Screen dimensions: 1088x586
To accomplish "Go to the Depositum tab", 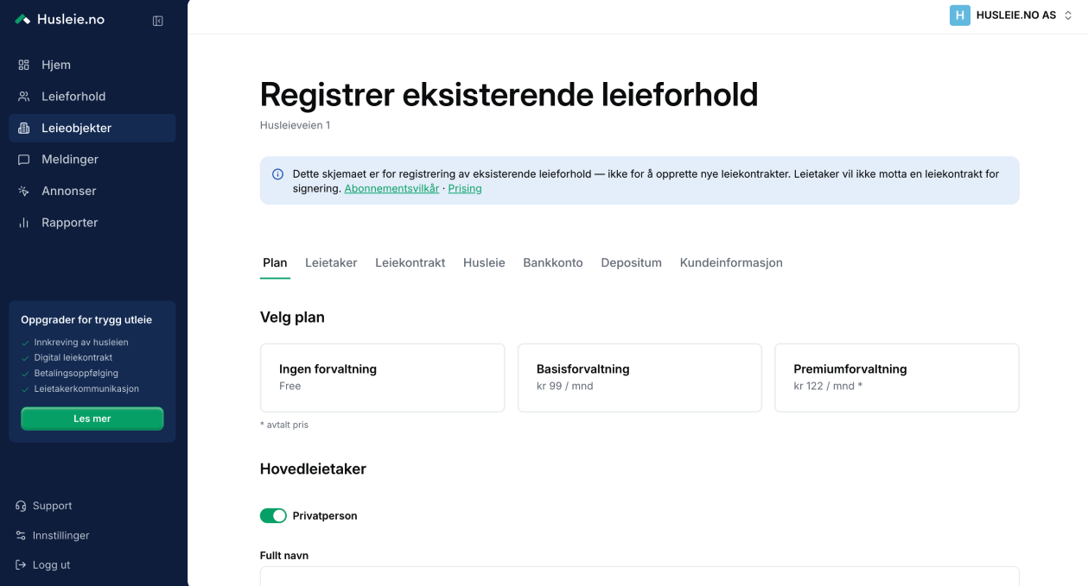I will click(632, 262).
